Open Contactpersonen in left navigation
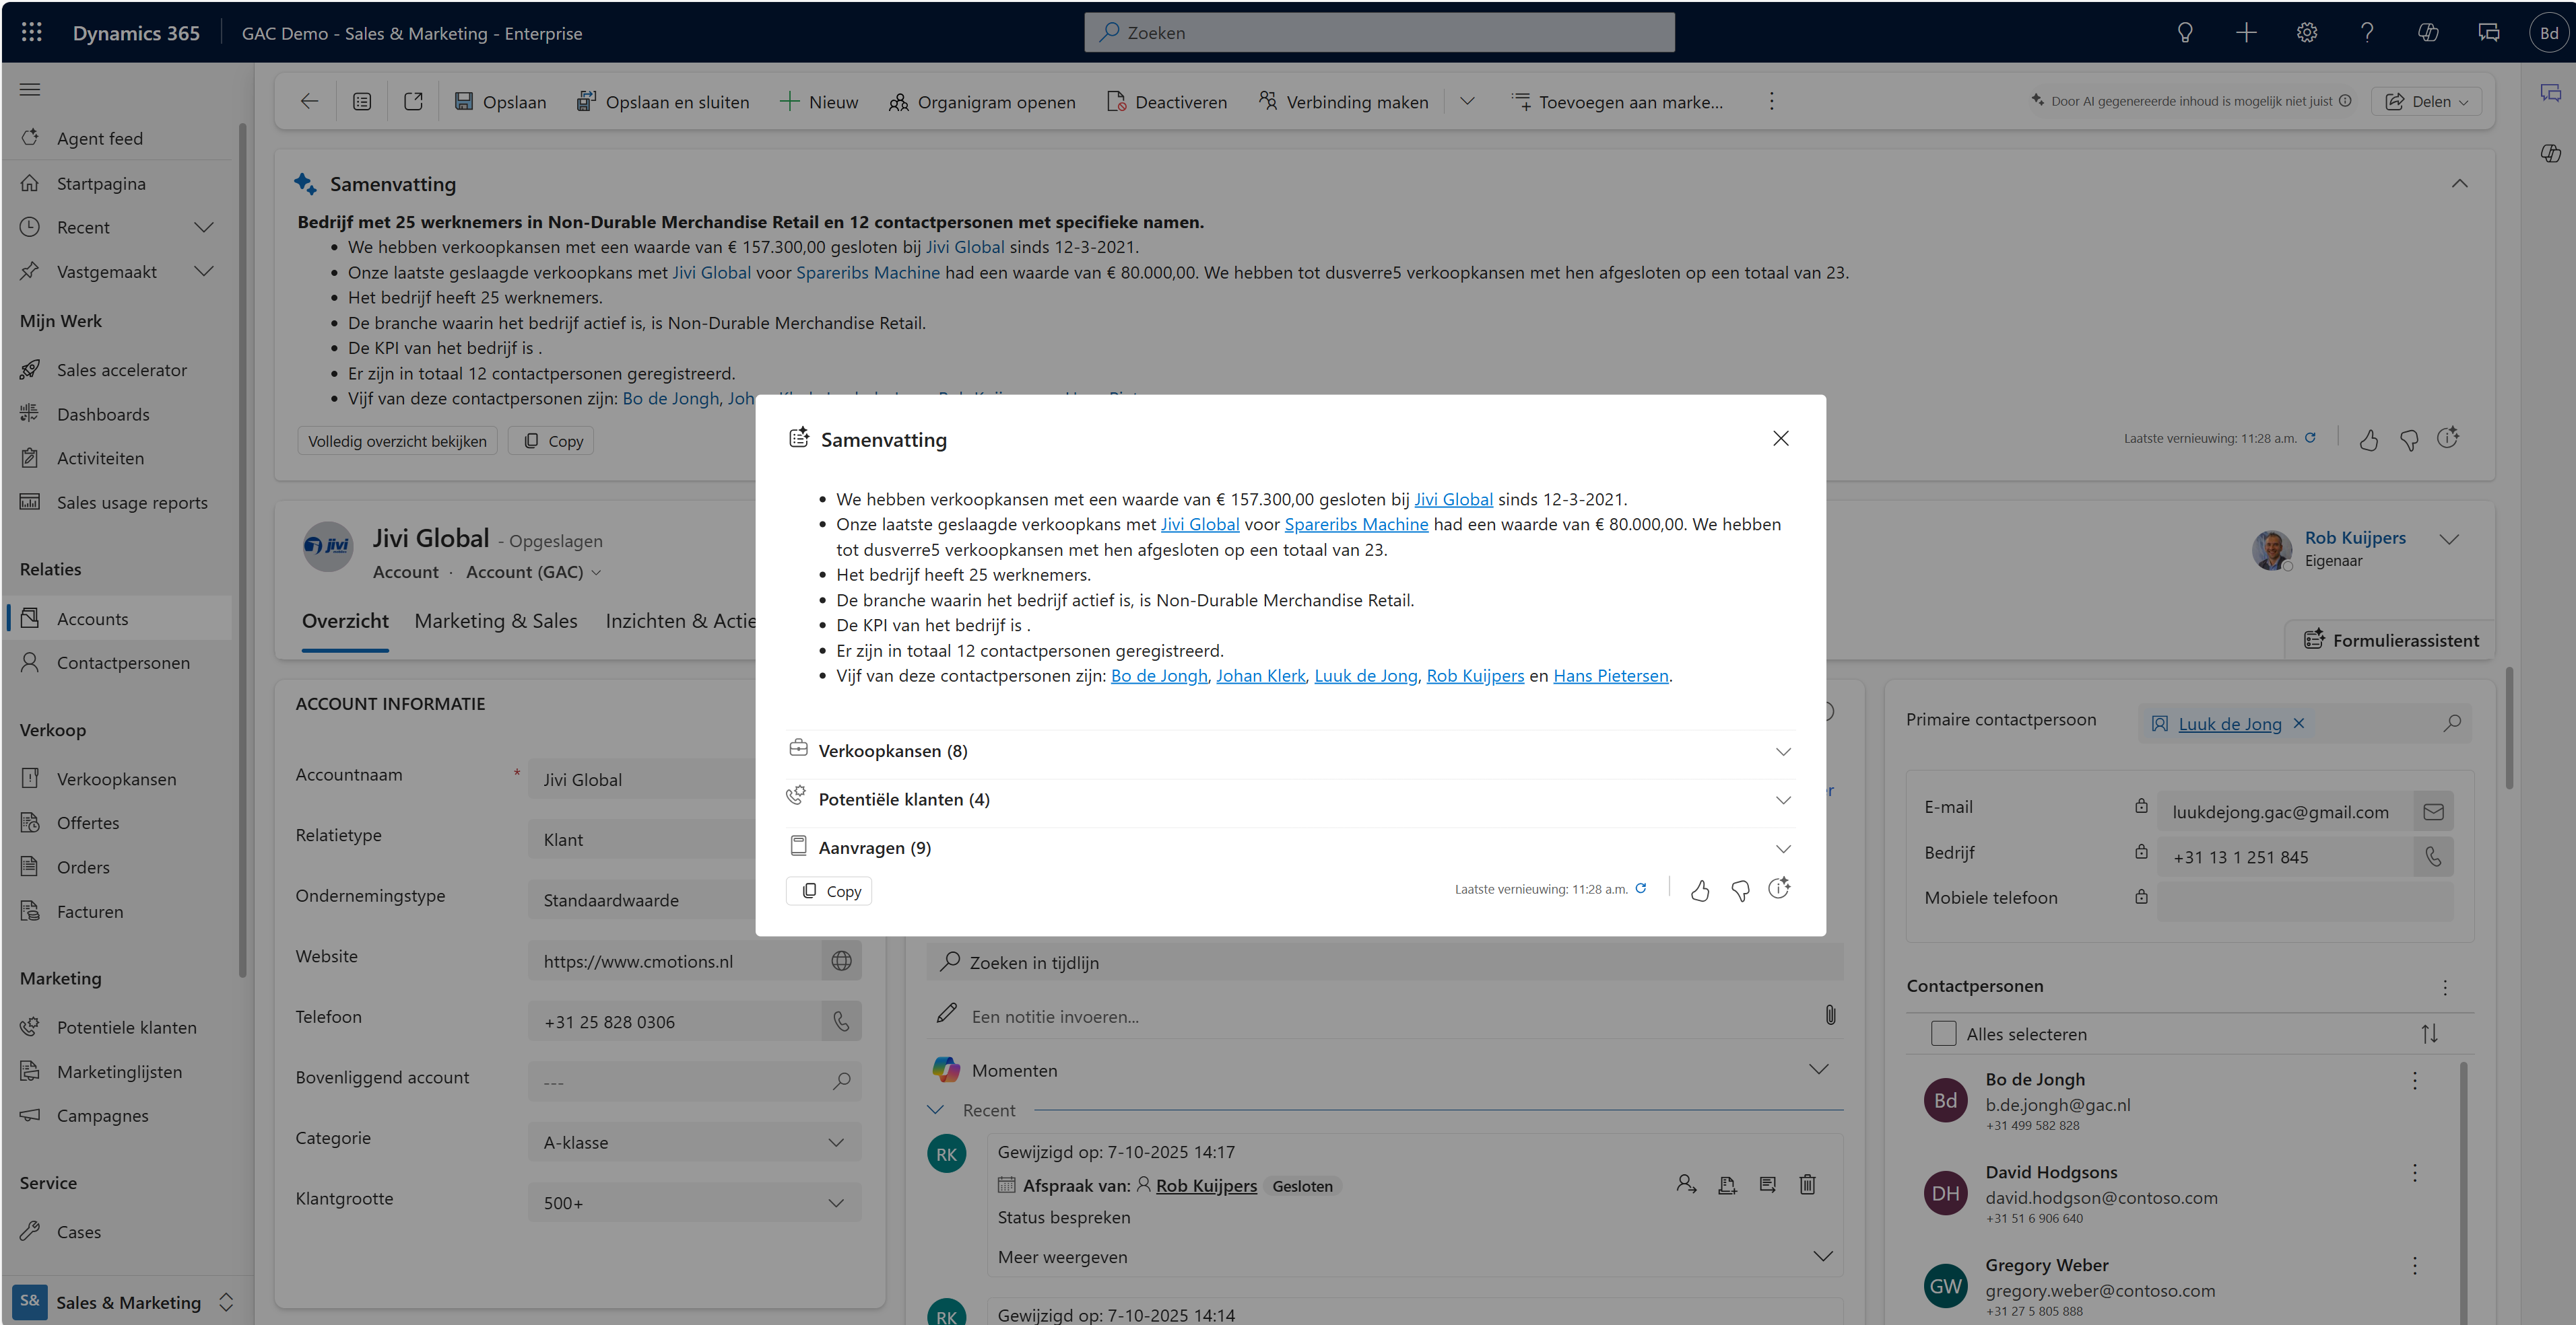The height and width of the screenshot is (1325, 2576). (123, 662)
